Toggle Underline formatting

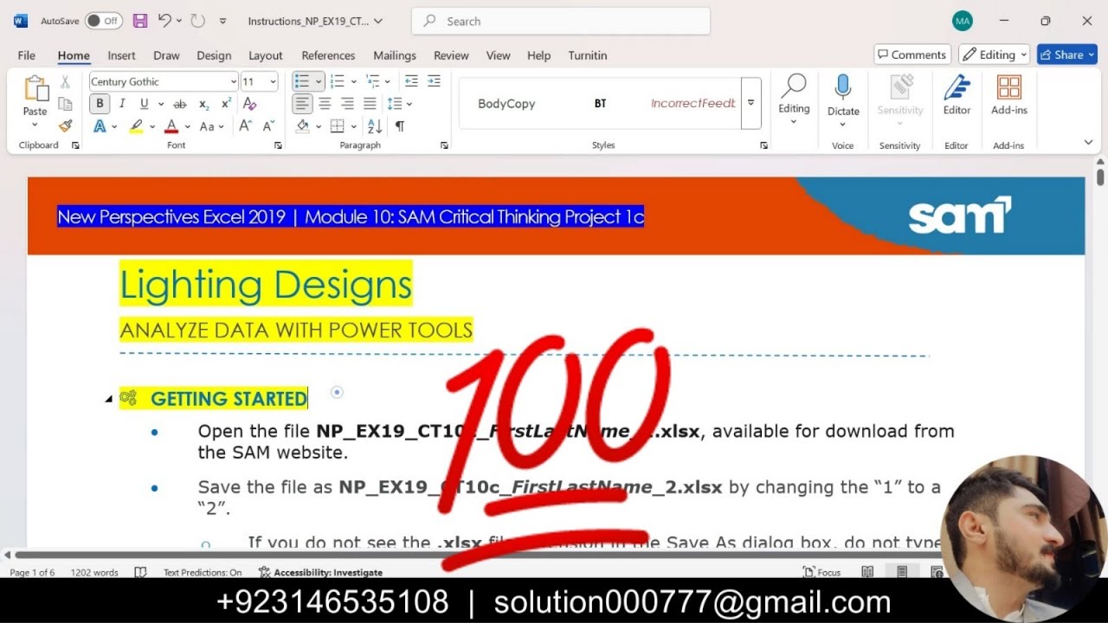(144, 104)
